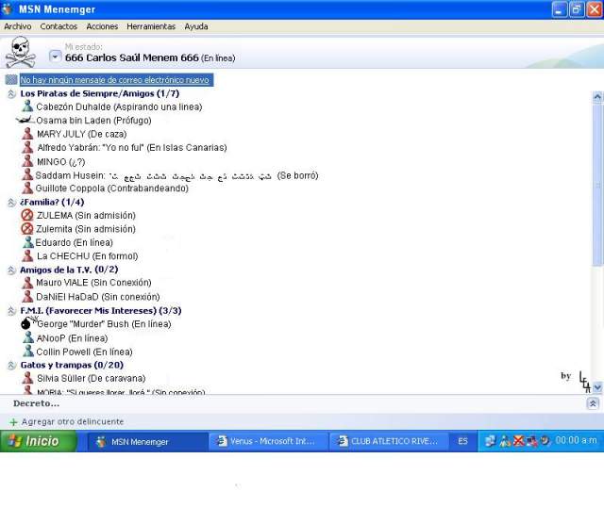Open the Contactos menu
The image size is (604, 524).
(59, 26)
